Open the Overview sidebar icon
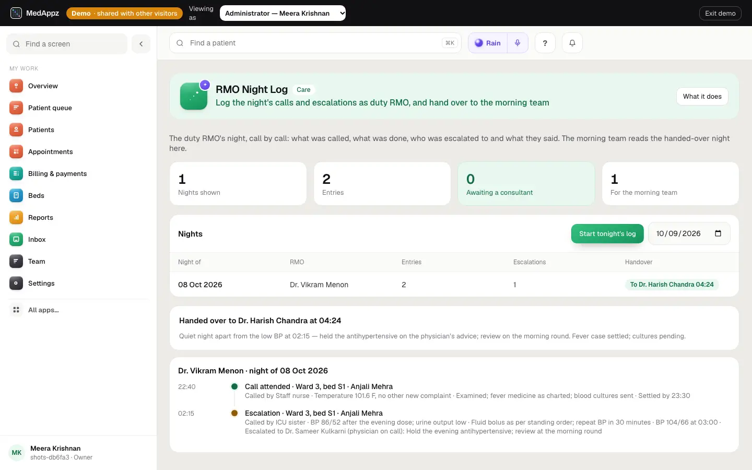752x470 pixels. point(16,86)
